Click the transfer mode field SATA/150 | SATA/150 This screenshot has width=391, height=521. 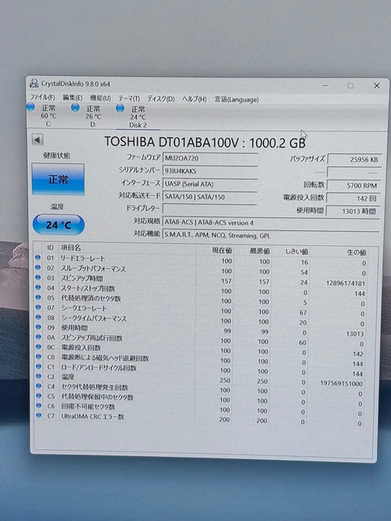[210, 197]
